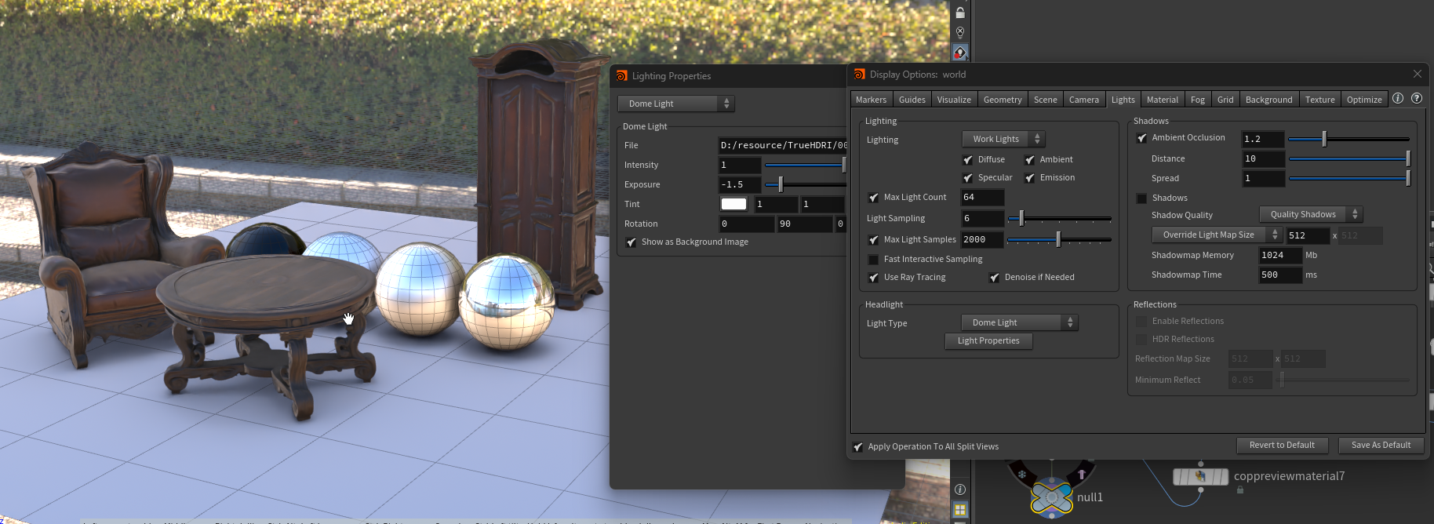Switch to the Camera tab

click(1084, 100)
